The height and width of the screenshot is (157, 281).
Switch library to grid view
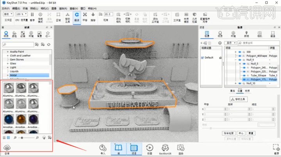[x=8, y=138]
